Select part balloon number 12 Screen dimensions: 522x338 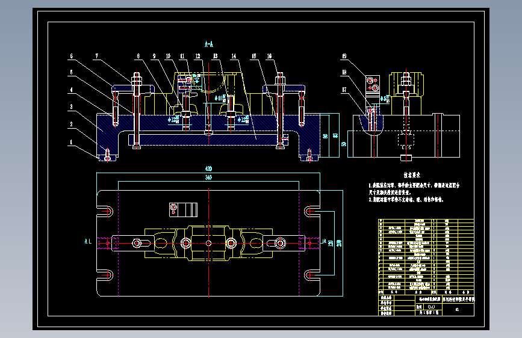click(x=197, y=56)
